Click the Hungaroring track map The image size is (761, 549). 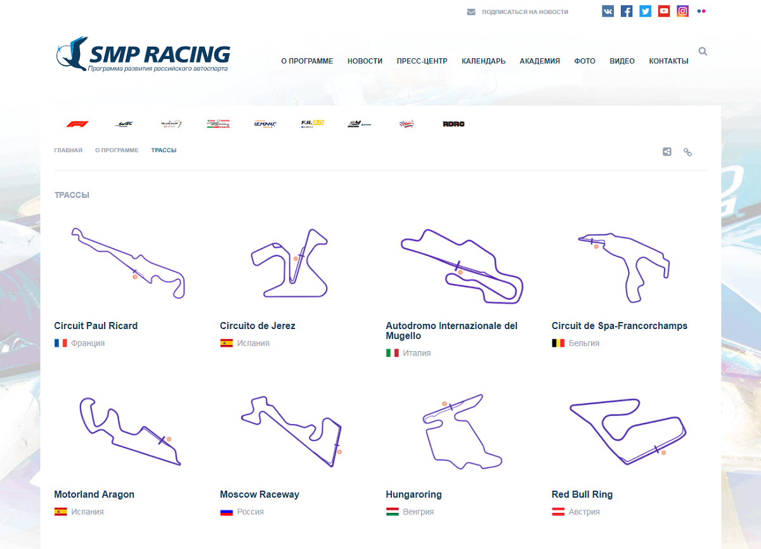(462, 432)
